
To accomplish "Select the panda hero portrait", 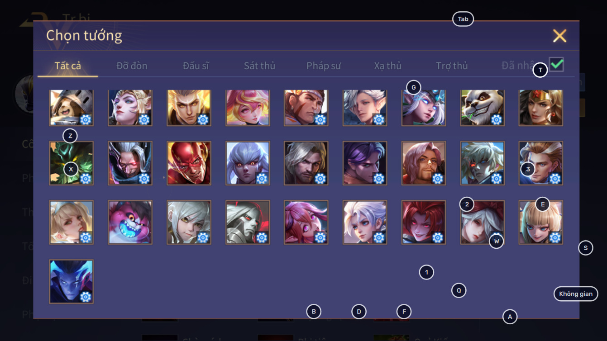I will coord(482,108).
